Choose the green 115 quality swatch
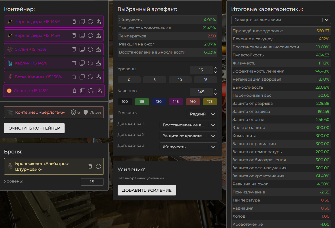The width and height of the screenshot is (335, 228). click(142, 102)
